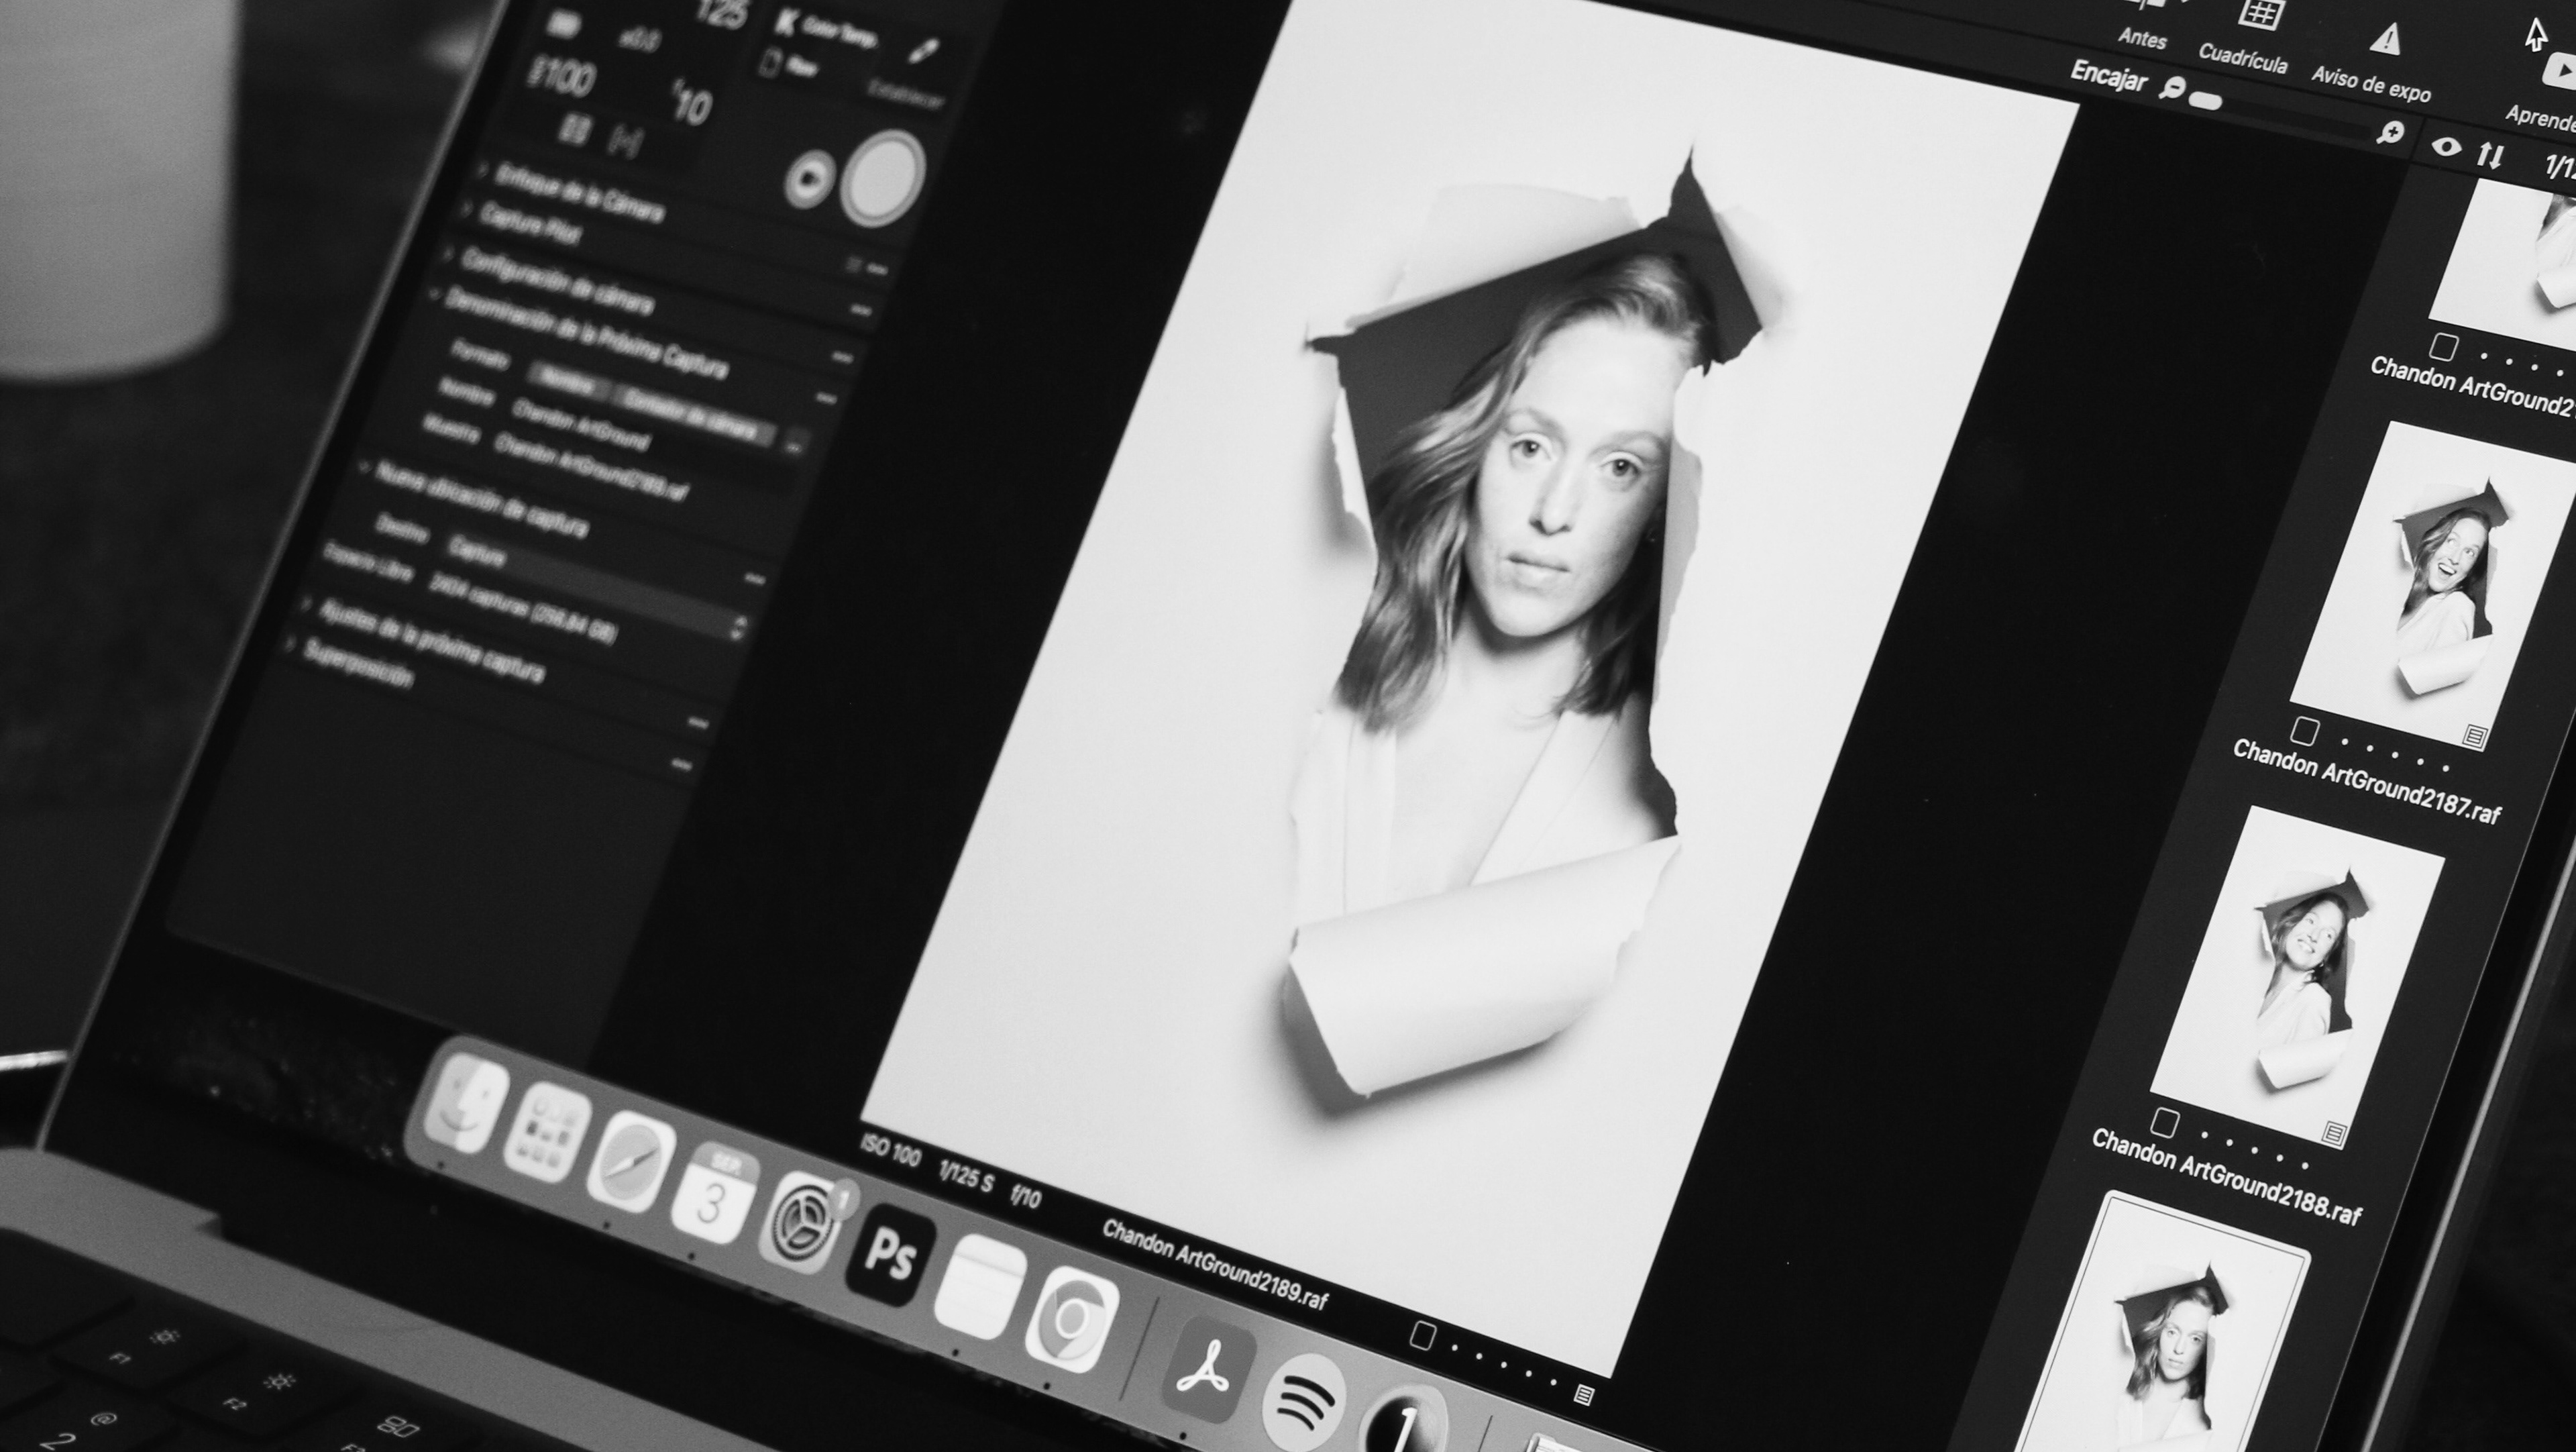Open System Preferences with badge in Dock
This screenshot has width=2576, height=1452.
(x=803, y=1223)
